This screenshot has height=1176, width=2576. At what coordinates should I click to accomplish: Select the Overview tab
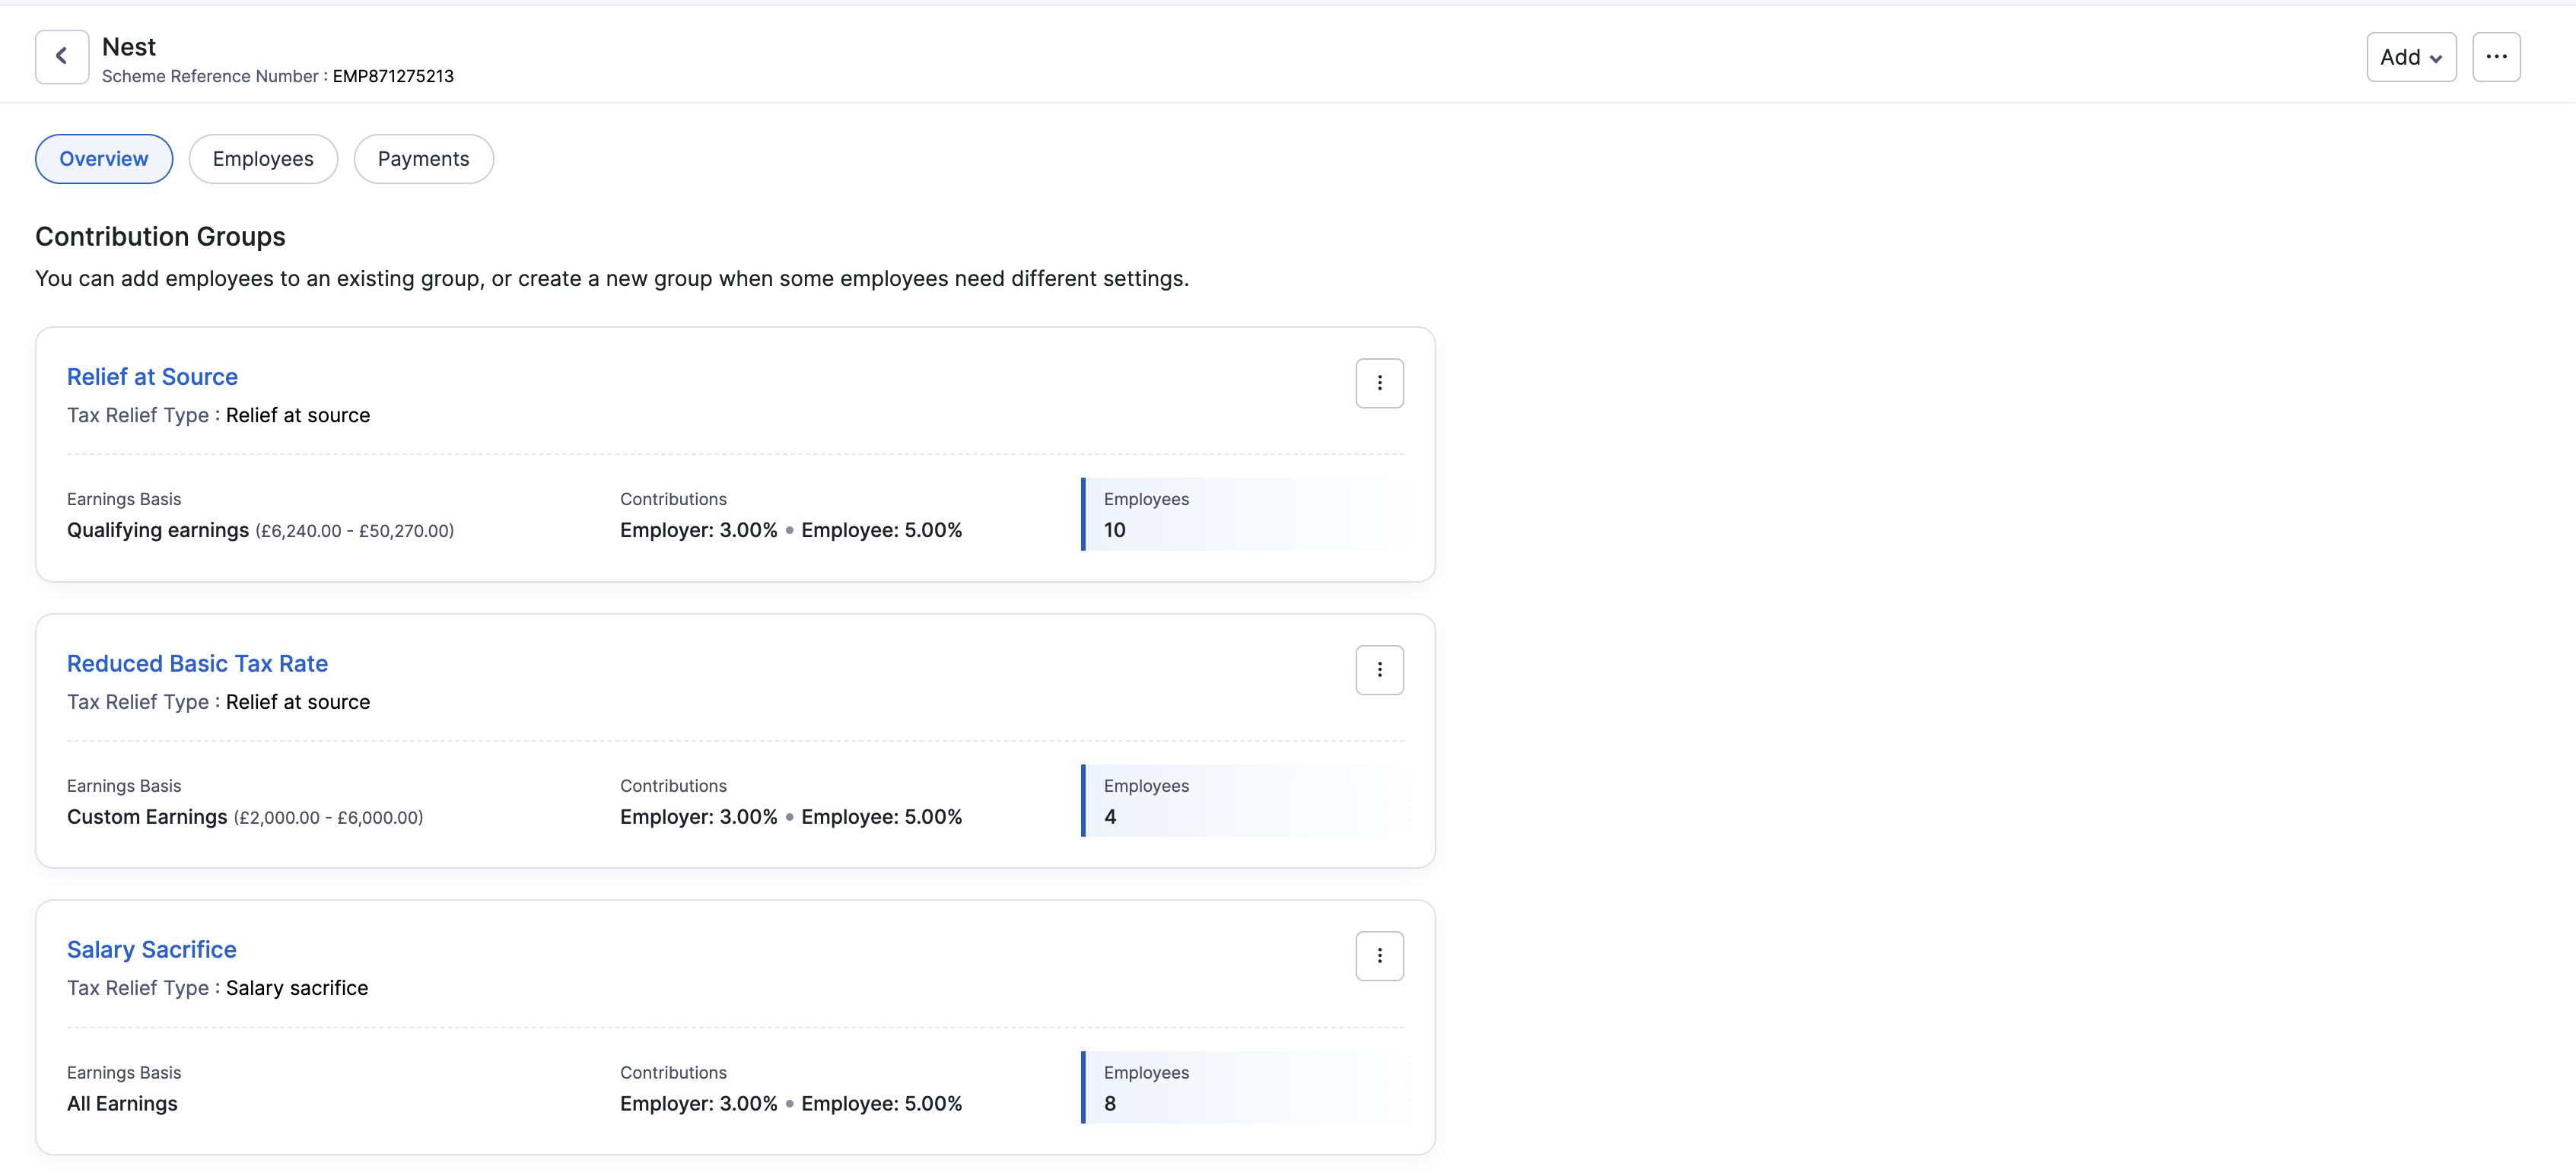pos(104,159)
